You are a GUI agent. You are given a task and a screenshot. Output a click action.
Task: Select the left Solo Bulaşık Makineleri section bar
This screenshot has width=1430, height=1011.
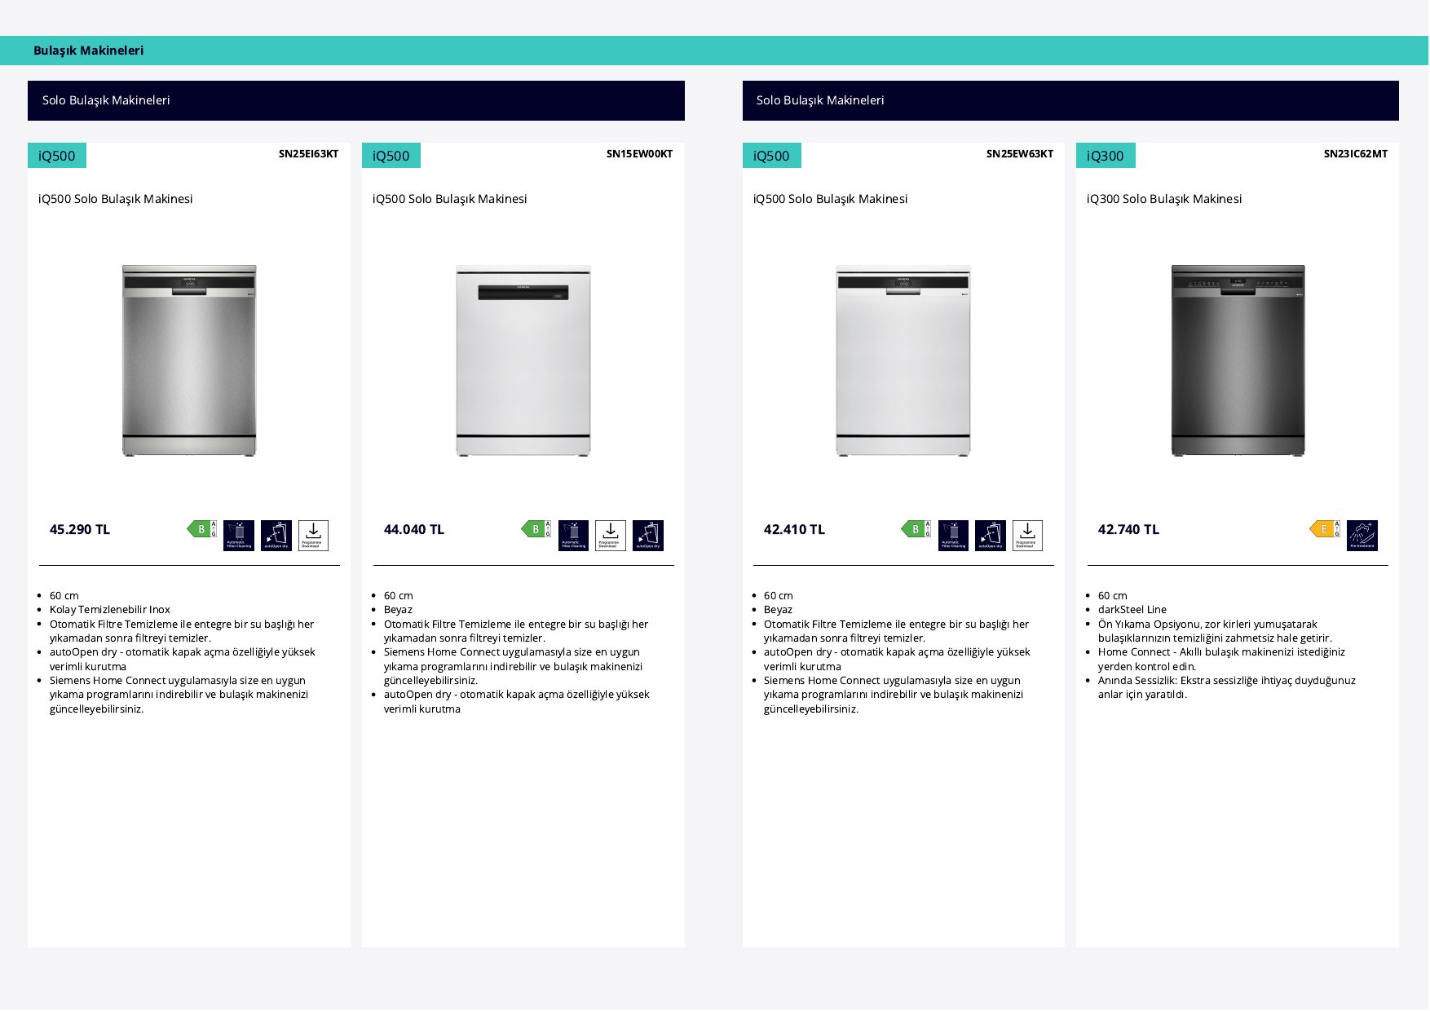tap(356, 100)
